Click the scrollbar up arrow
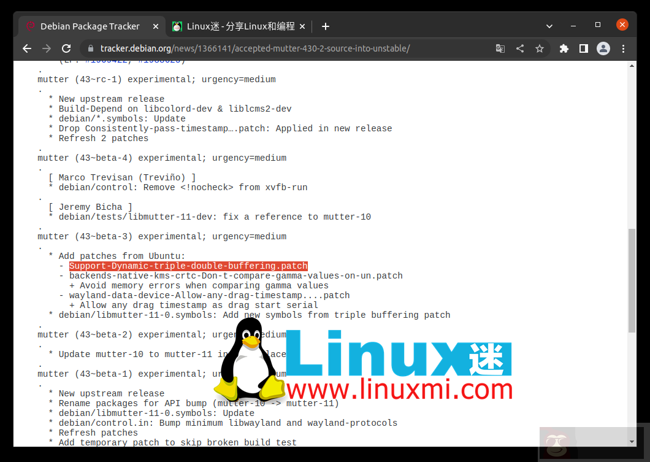Image resolution: width=650 pixels, height=462 pixels. (x=632, y=66)
